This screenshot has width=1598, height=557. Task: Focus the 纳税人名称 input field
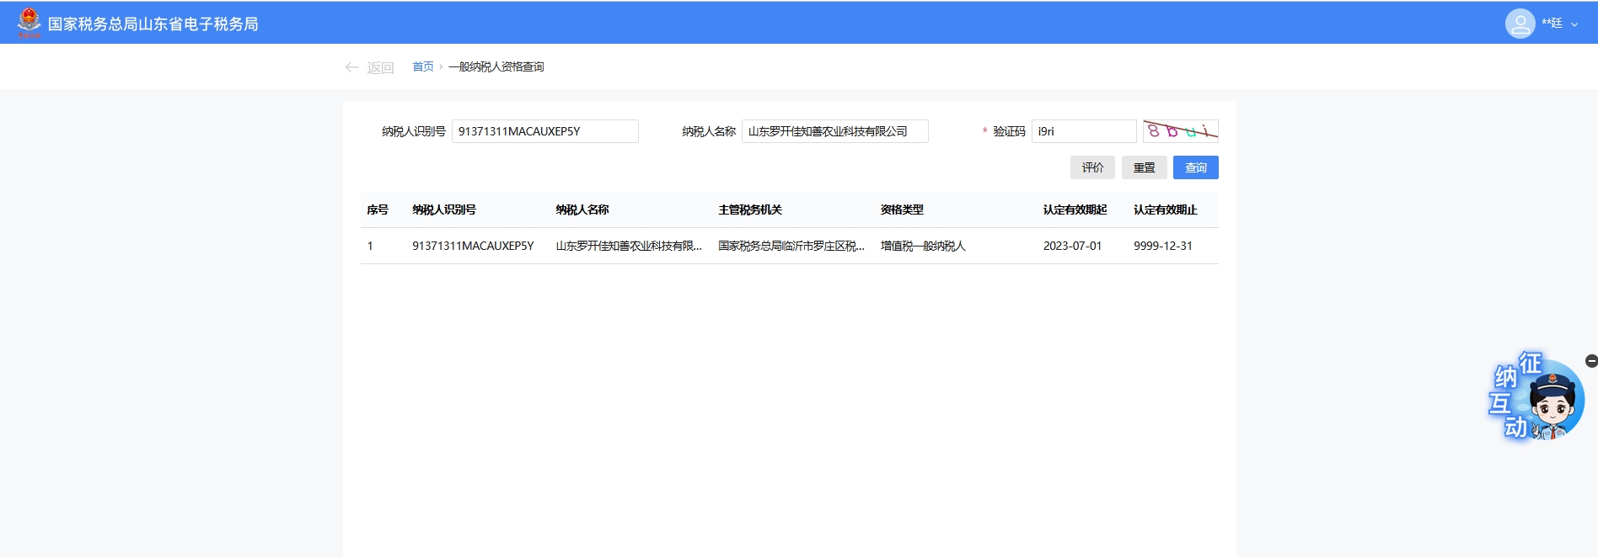point(834,131)
